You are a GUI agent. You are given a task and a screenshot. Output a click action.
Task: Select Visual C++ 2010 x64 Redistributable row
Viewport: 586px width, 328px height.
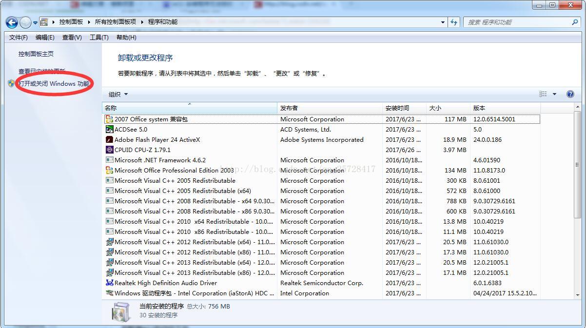tap(322, 221)
